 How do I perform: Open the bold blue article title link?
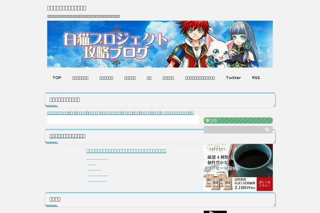pyautogui.click(x=126, y=151)
